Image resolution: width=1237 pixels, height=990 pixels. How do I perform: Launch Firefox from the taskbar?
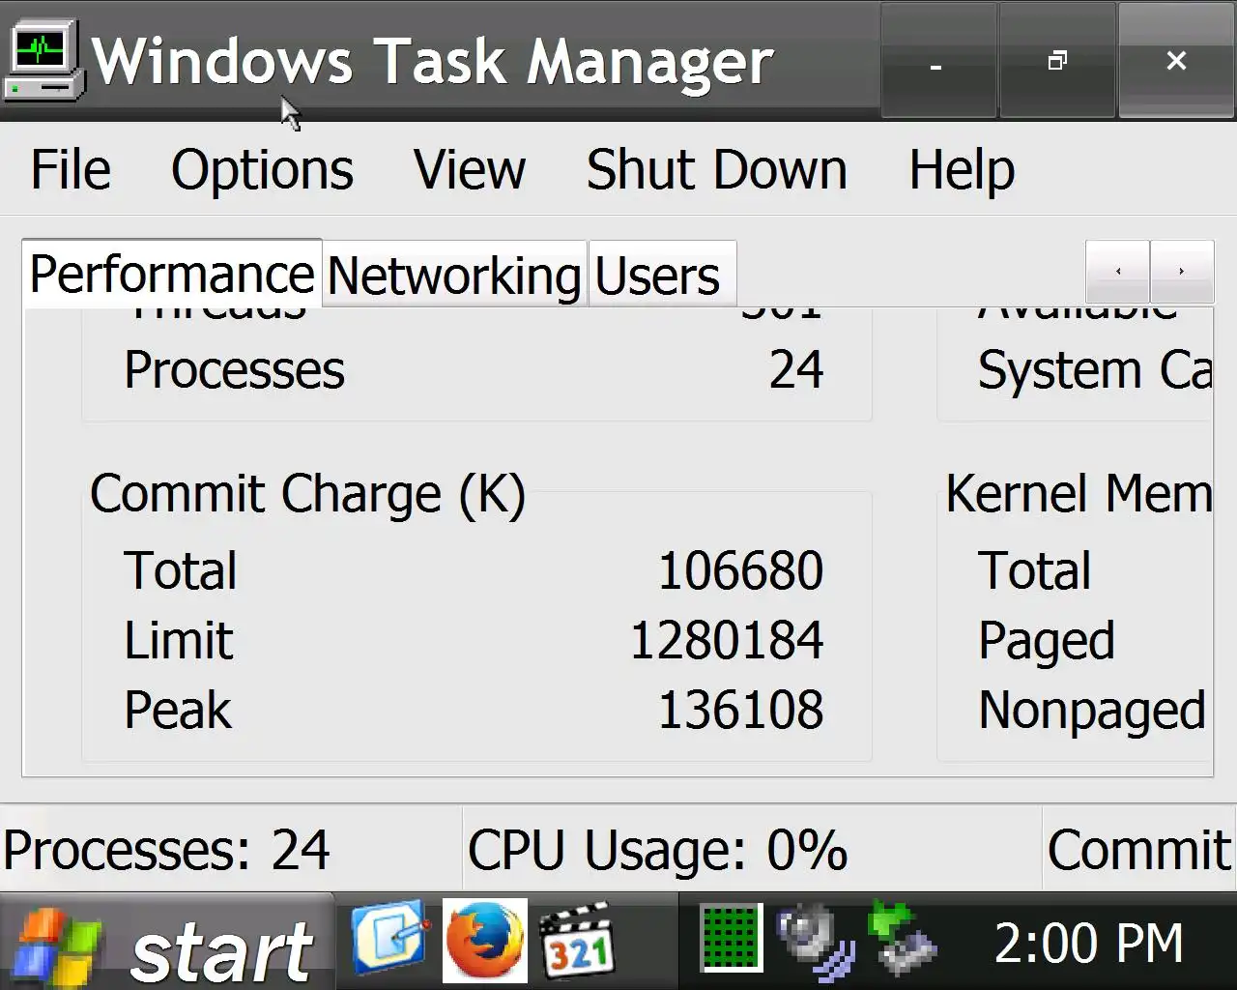pos(485,940)
